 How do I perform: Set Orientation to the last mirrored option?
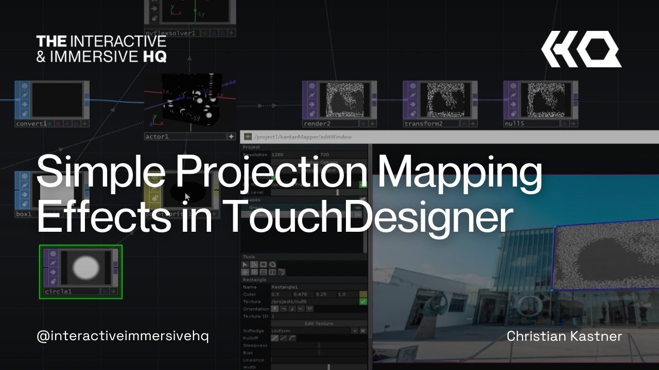[309, 309]
